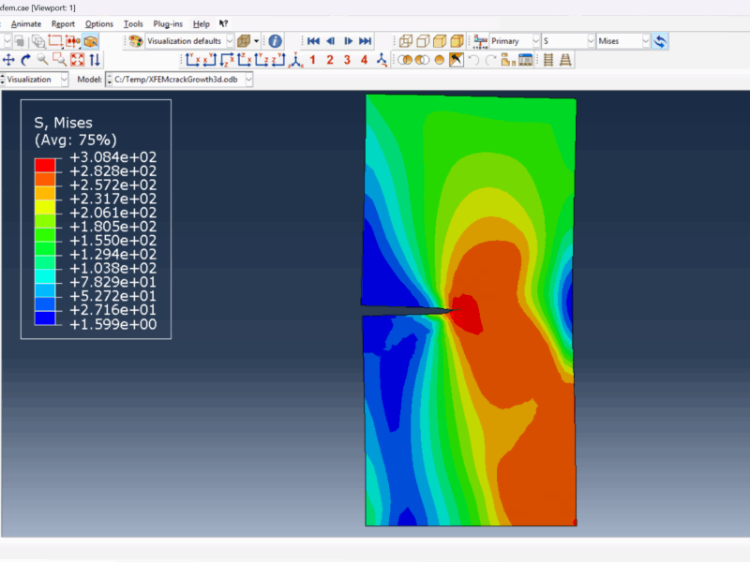Open the Report menu
750x562 pixels.
point(63,24)
